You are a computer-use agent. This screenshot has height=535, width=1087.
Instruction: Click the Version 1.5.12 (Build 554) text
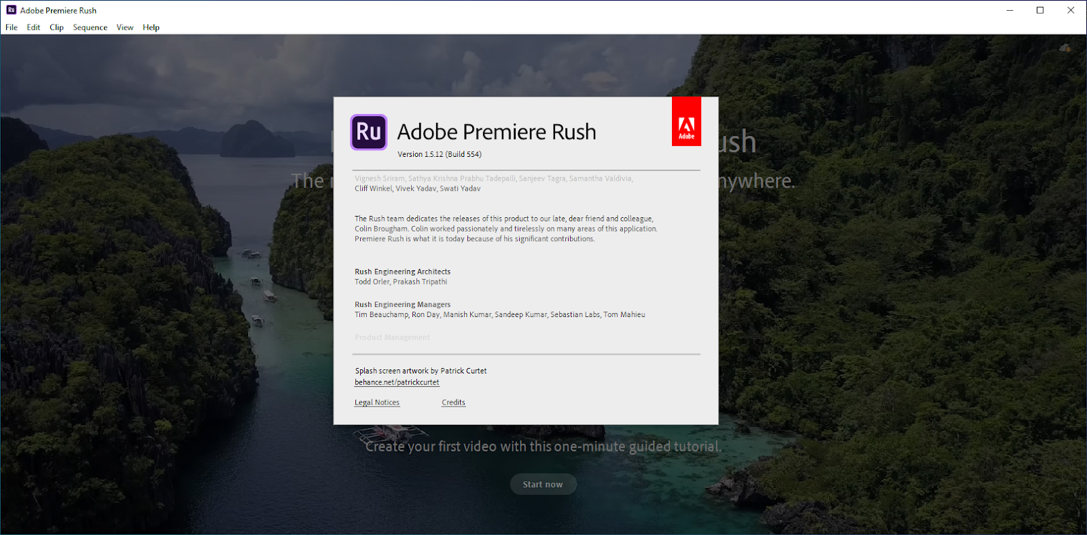(x=440, y=154)
